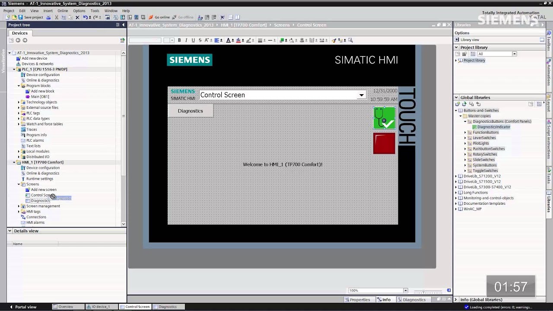
Task: Click the Diagnostics button on HMI screen
Action: pos(191,111)
